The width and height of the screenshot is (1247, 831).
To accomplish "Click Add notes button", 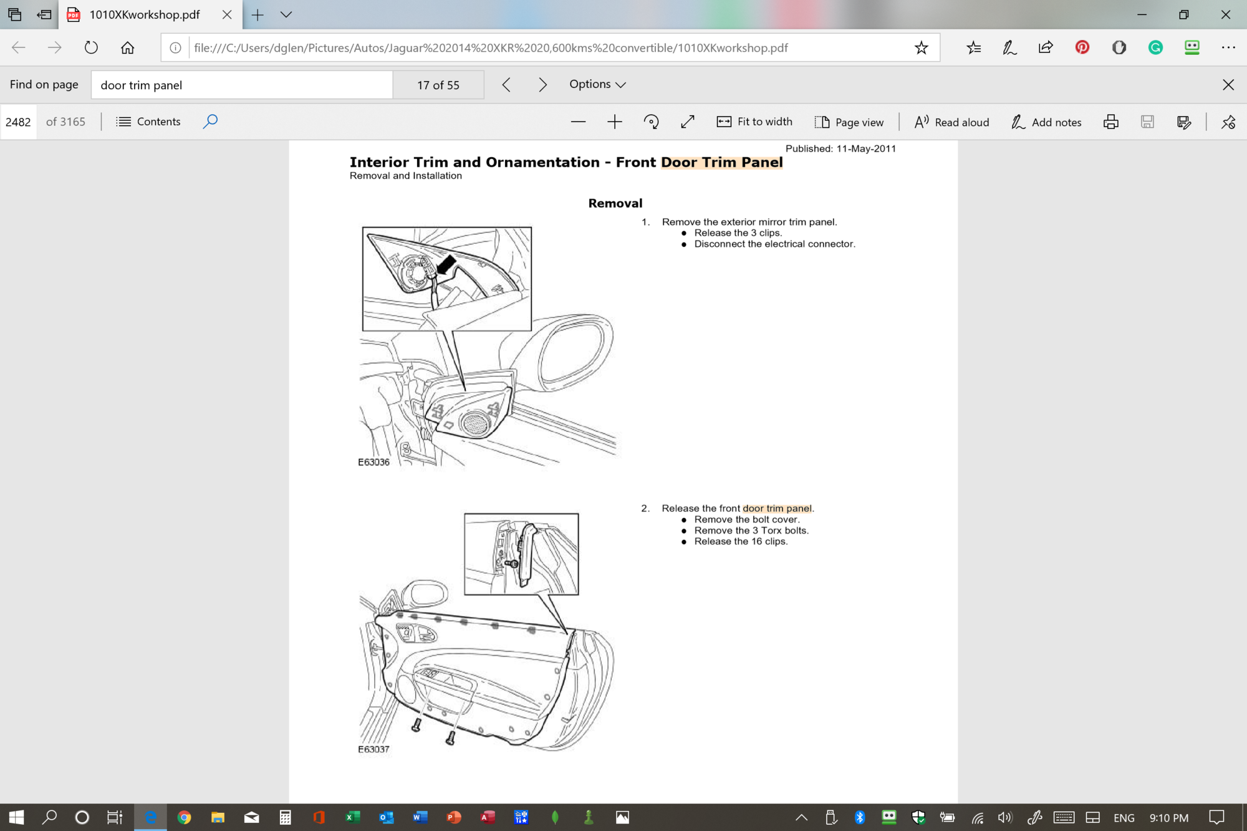I will 1046,122.
